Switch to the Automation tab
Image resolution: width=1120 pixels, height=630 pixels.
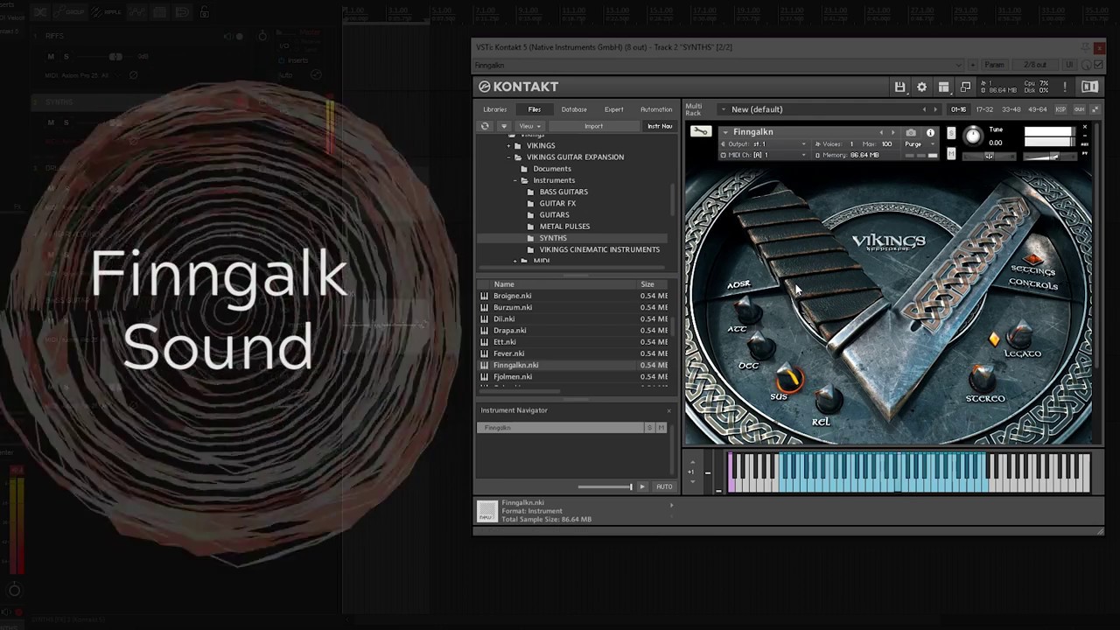656,109
